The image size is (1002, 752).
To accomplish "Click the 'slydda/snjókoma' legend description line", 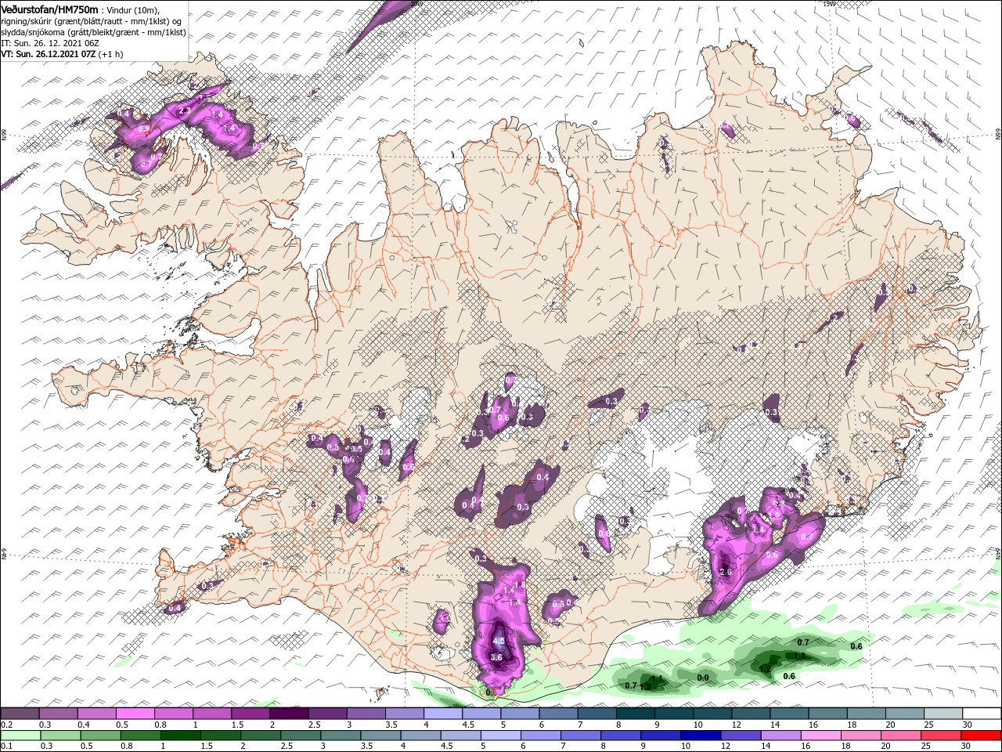I will coord(92,32).
